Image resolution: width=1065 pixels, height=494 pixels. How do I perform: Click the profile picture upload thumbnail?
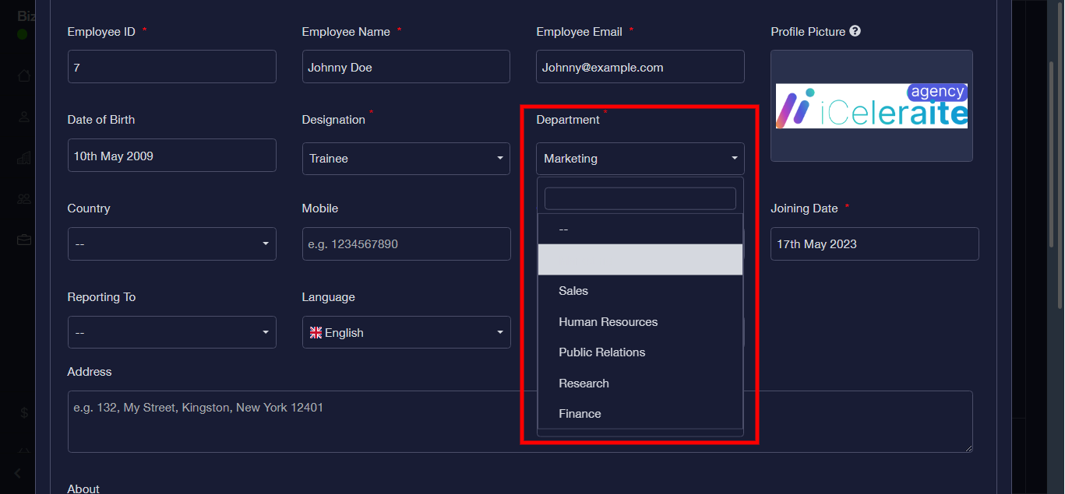[x=871, y=106]
